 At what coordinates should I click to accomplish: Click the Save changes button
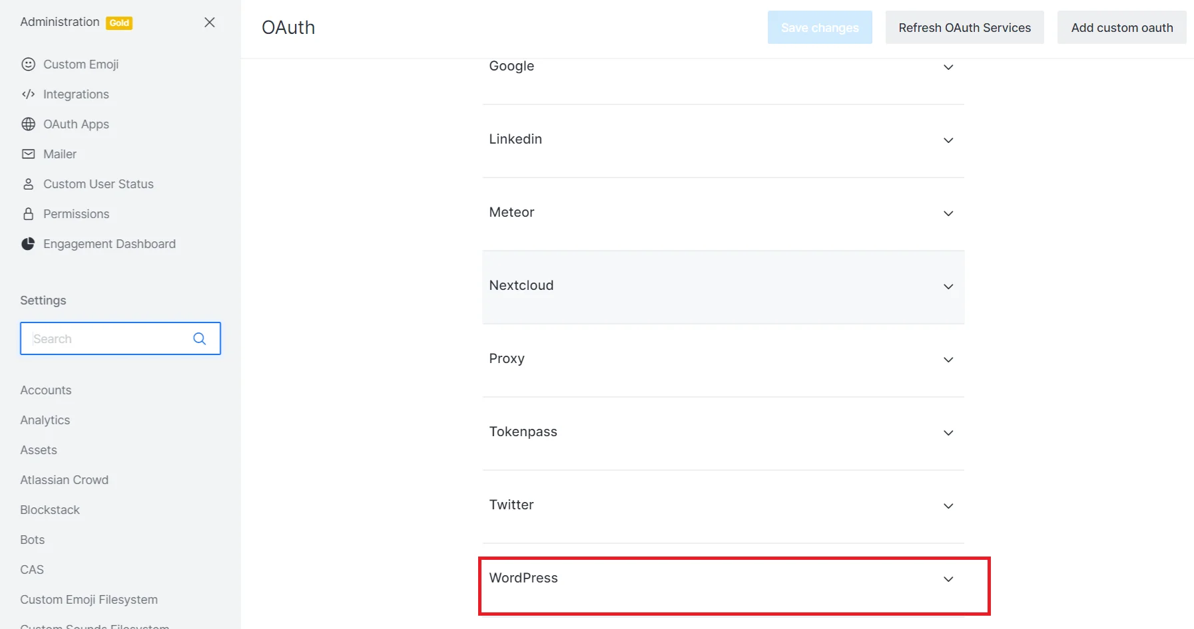820,27
